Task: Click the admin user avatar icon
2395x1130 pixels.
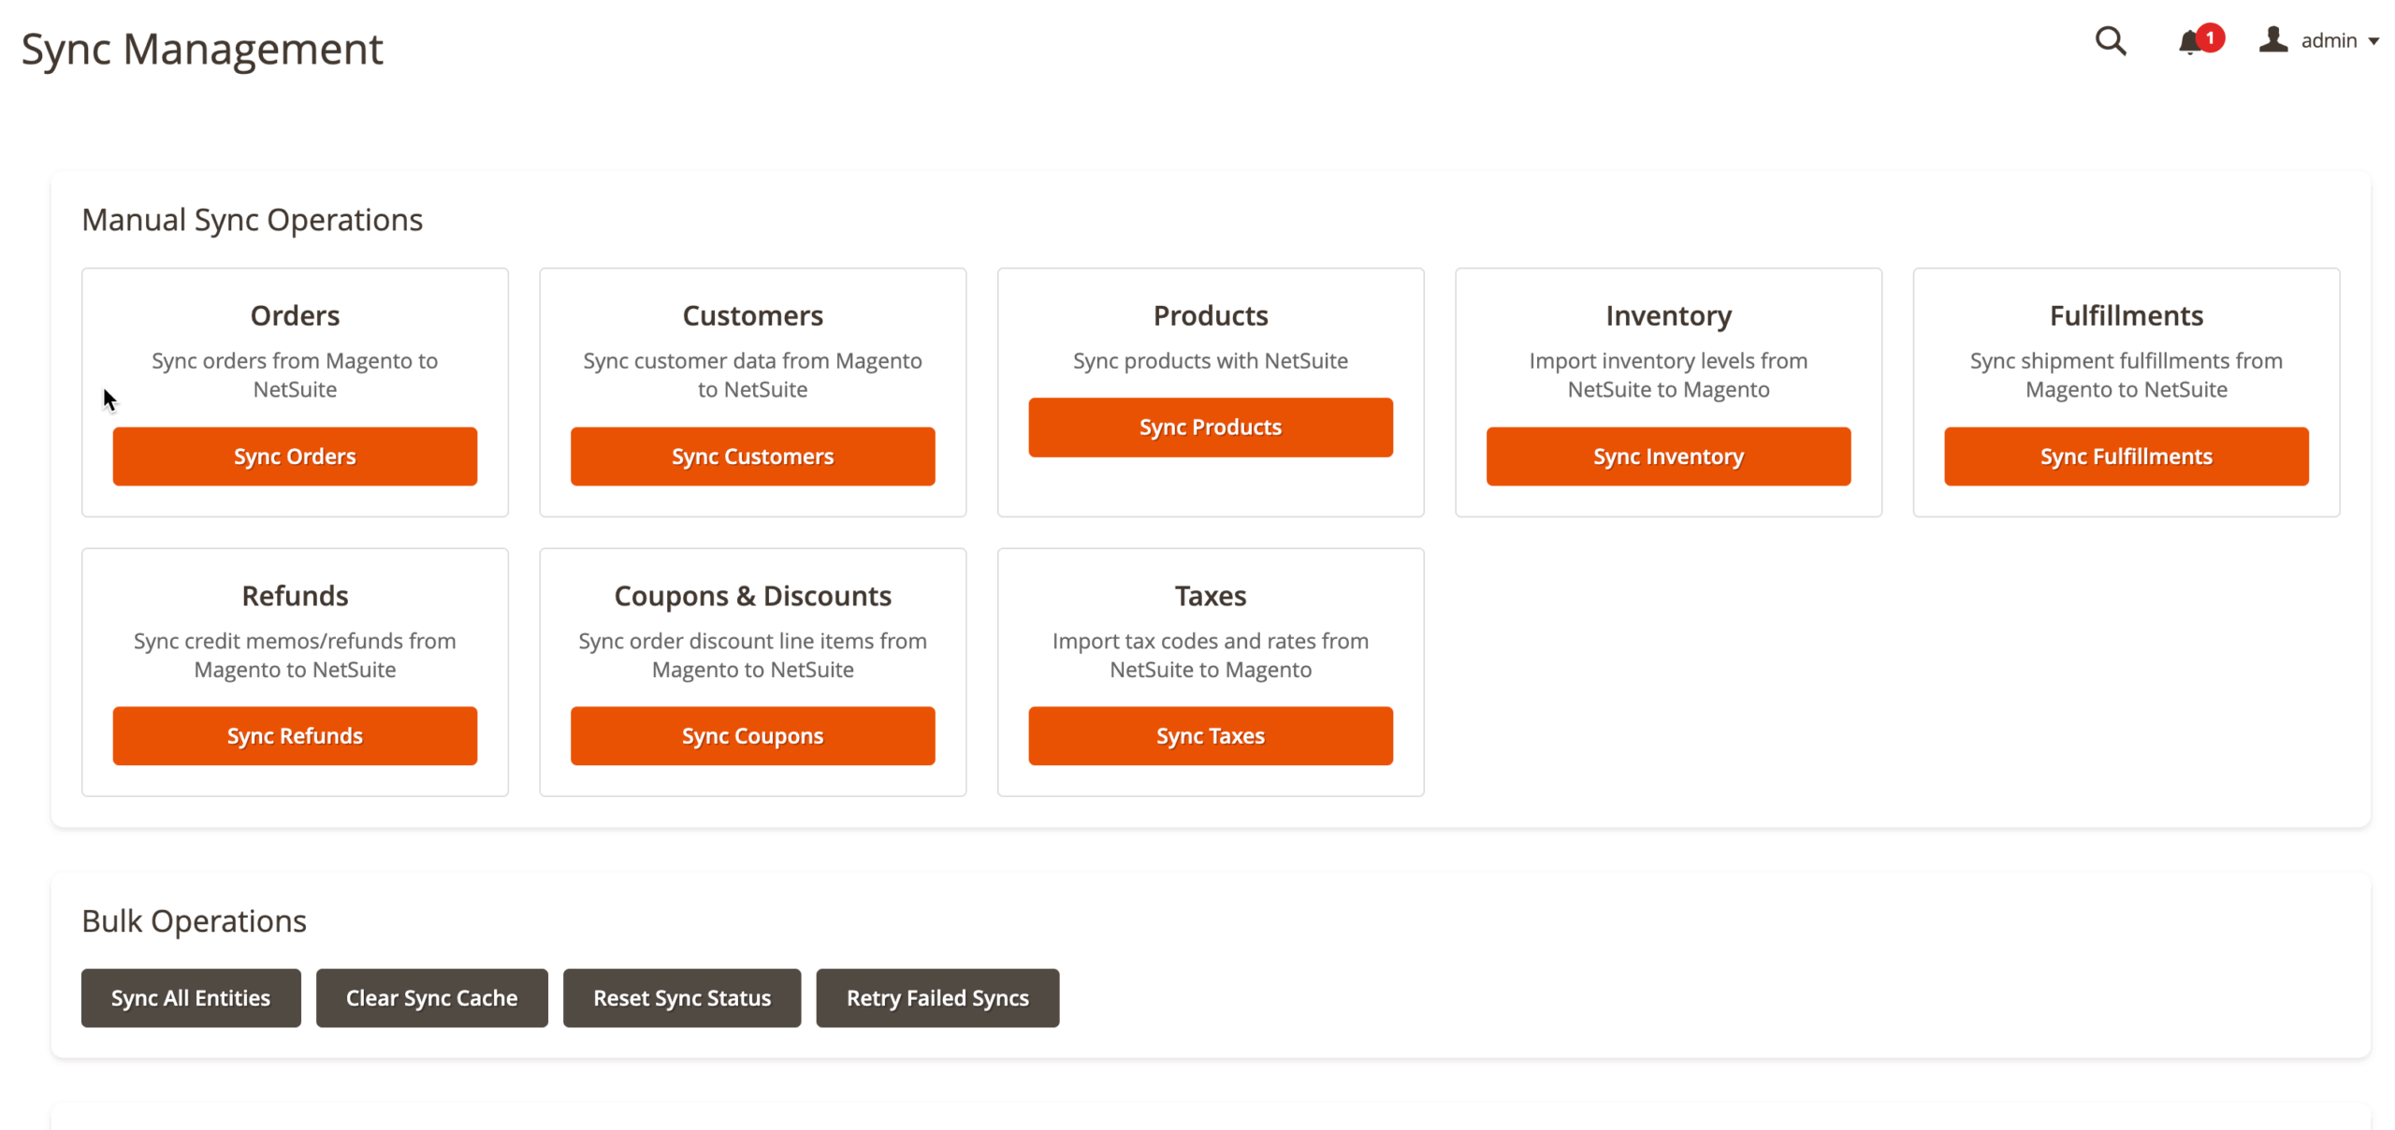Action: [2272, 40]
